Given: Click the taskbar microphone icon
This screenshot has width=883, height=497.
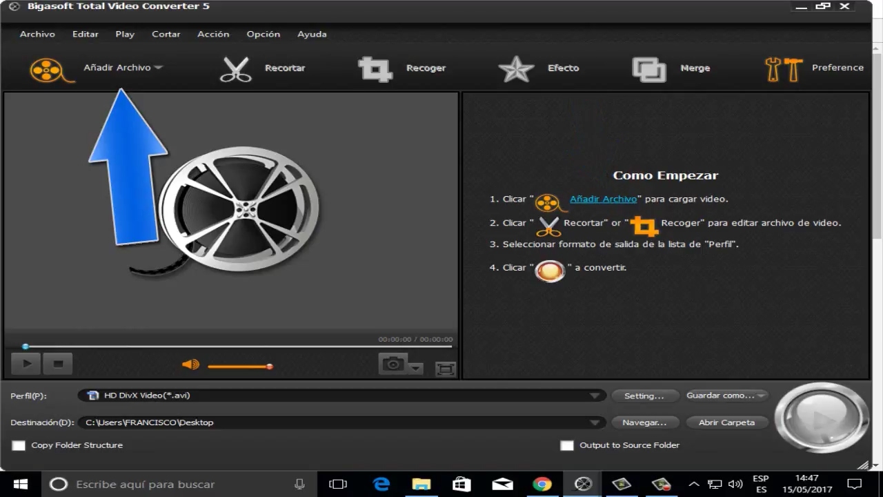Looking at the screenshot, I should pyautogui.click(x=299, y=484).
